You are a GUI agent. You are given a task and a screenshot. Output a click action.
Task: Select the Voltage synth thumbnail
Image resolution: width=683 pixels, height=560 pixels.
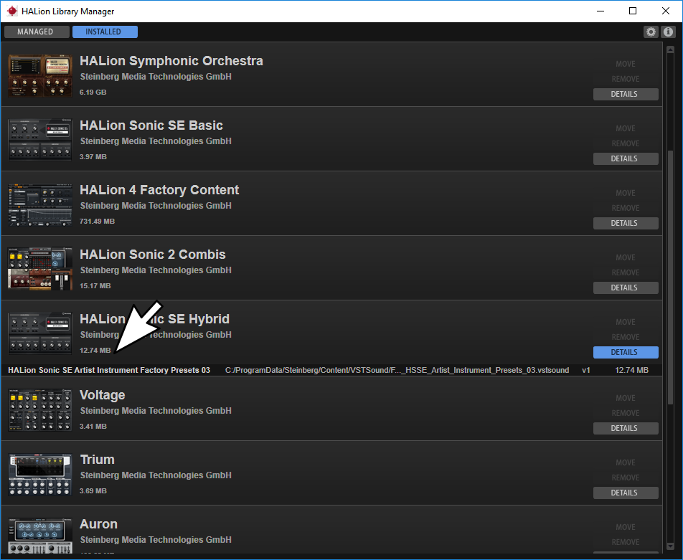click(40, 409)
